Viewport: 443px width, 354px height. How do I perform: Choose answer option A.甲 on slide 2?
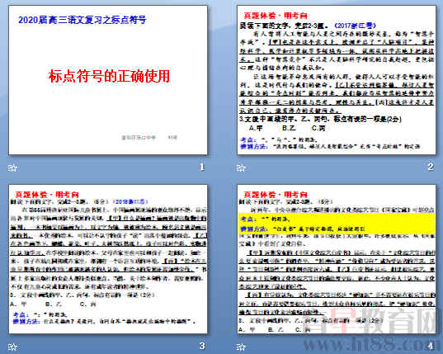(256, 128)
